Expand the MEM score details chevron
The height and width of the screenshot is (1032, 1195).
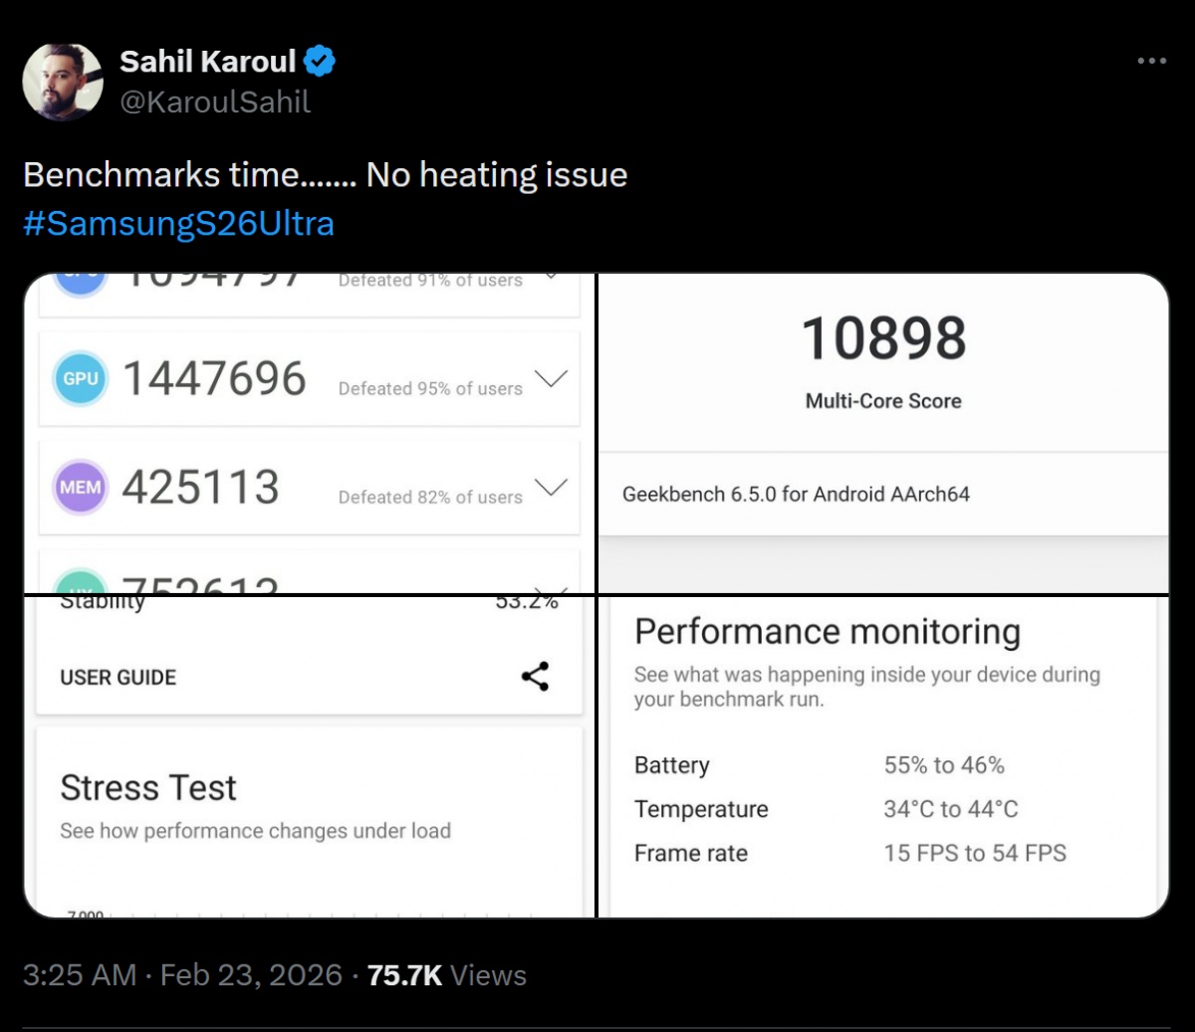point(551,487)
